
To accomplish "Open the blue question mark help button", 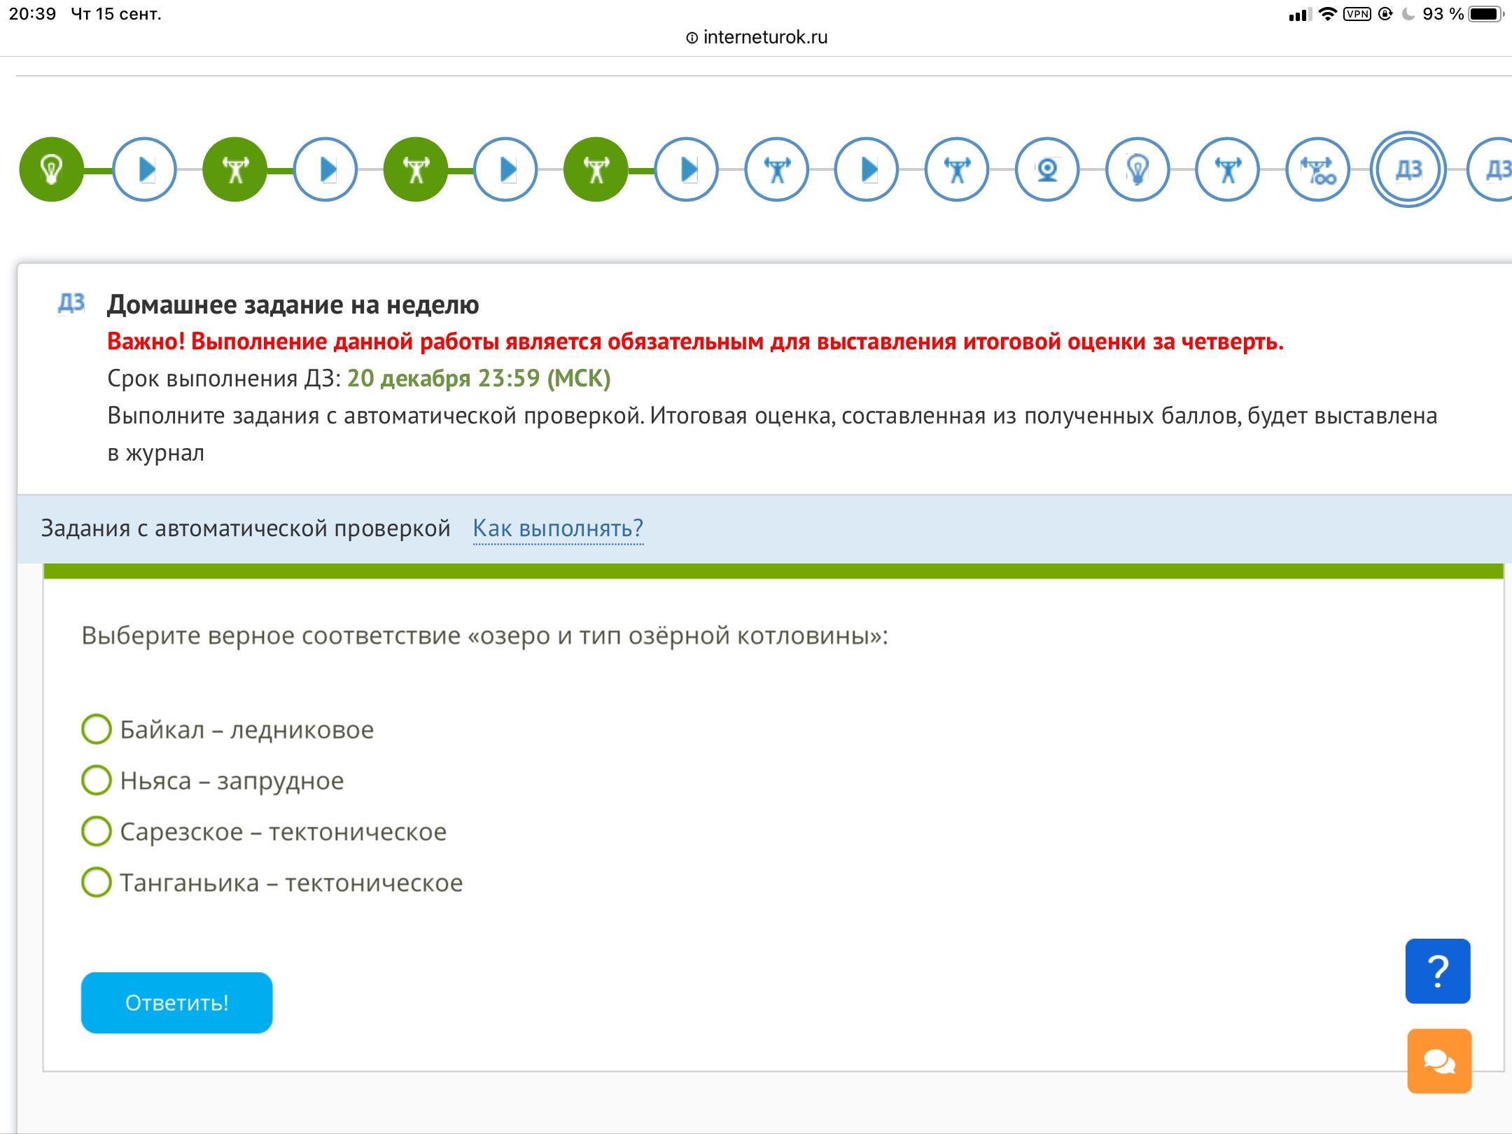I will pos(1438,971).
